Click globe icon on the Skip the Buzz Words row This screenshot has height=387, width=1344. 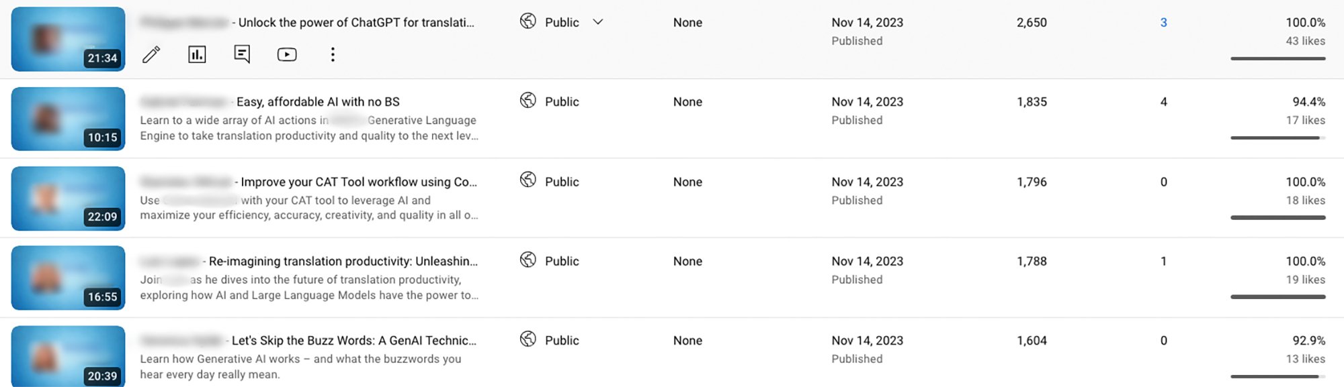click(x=528, y=339)
